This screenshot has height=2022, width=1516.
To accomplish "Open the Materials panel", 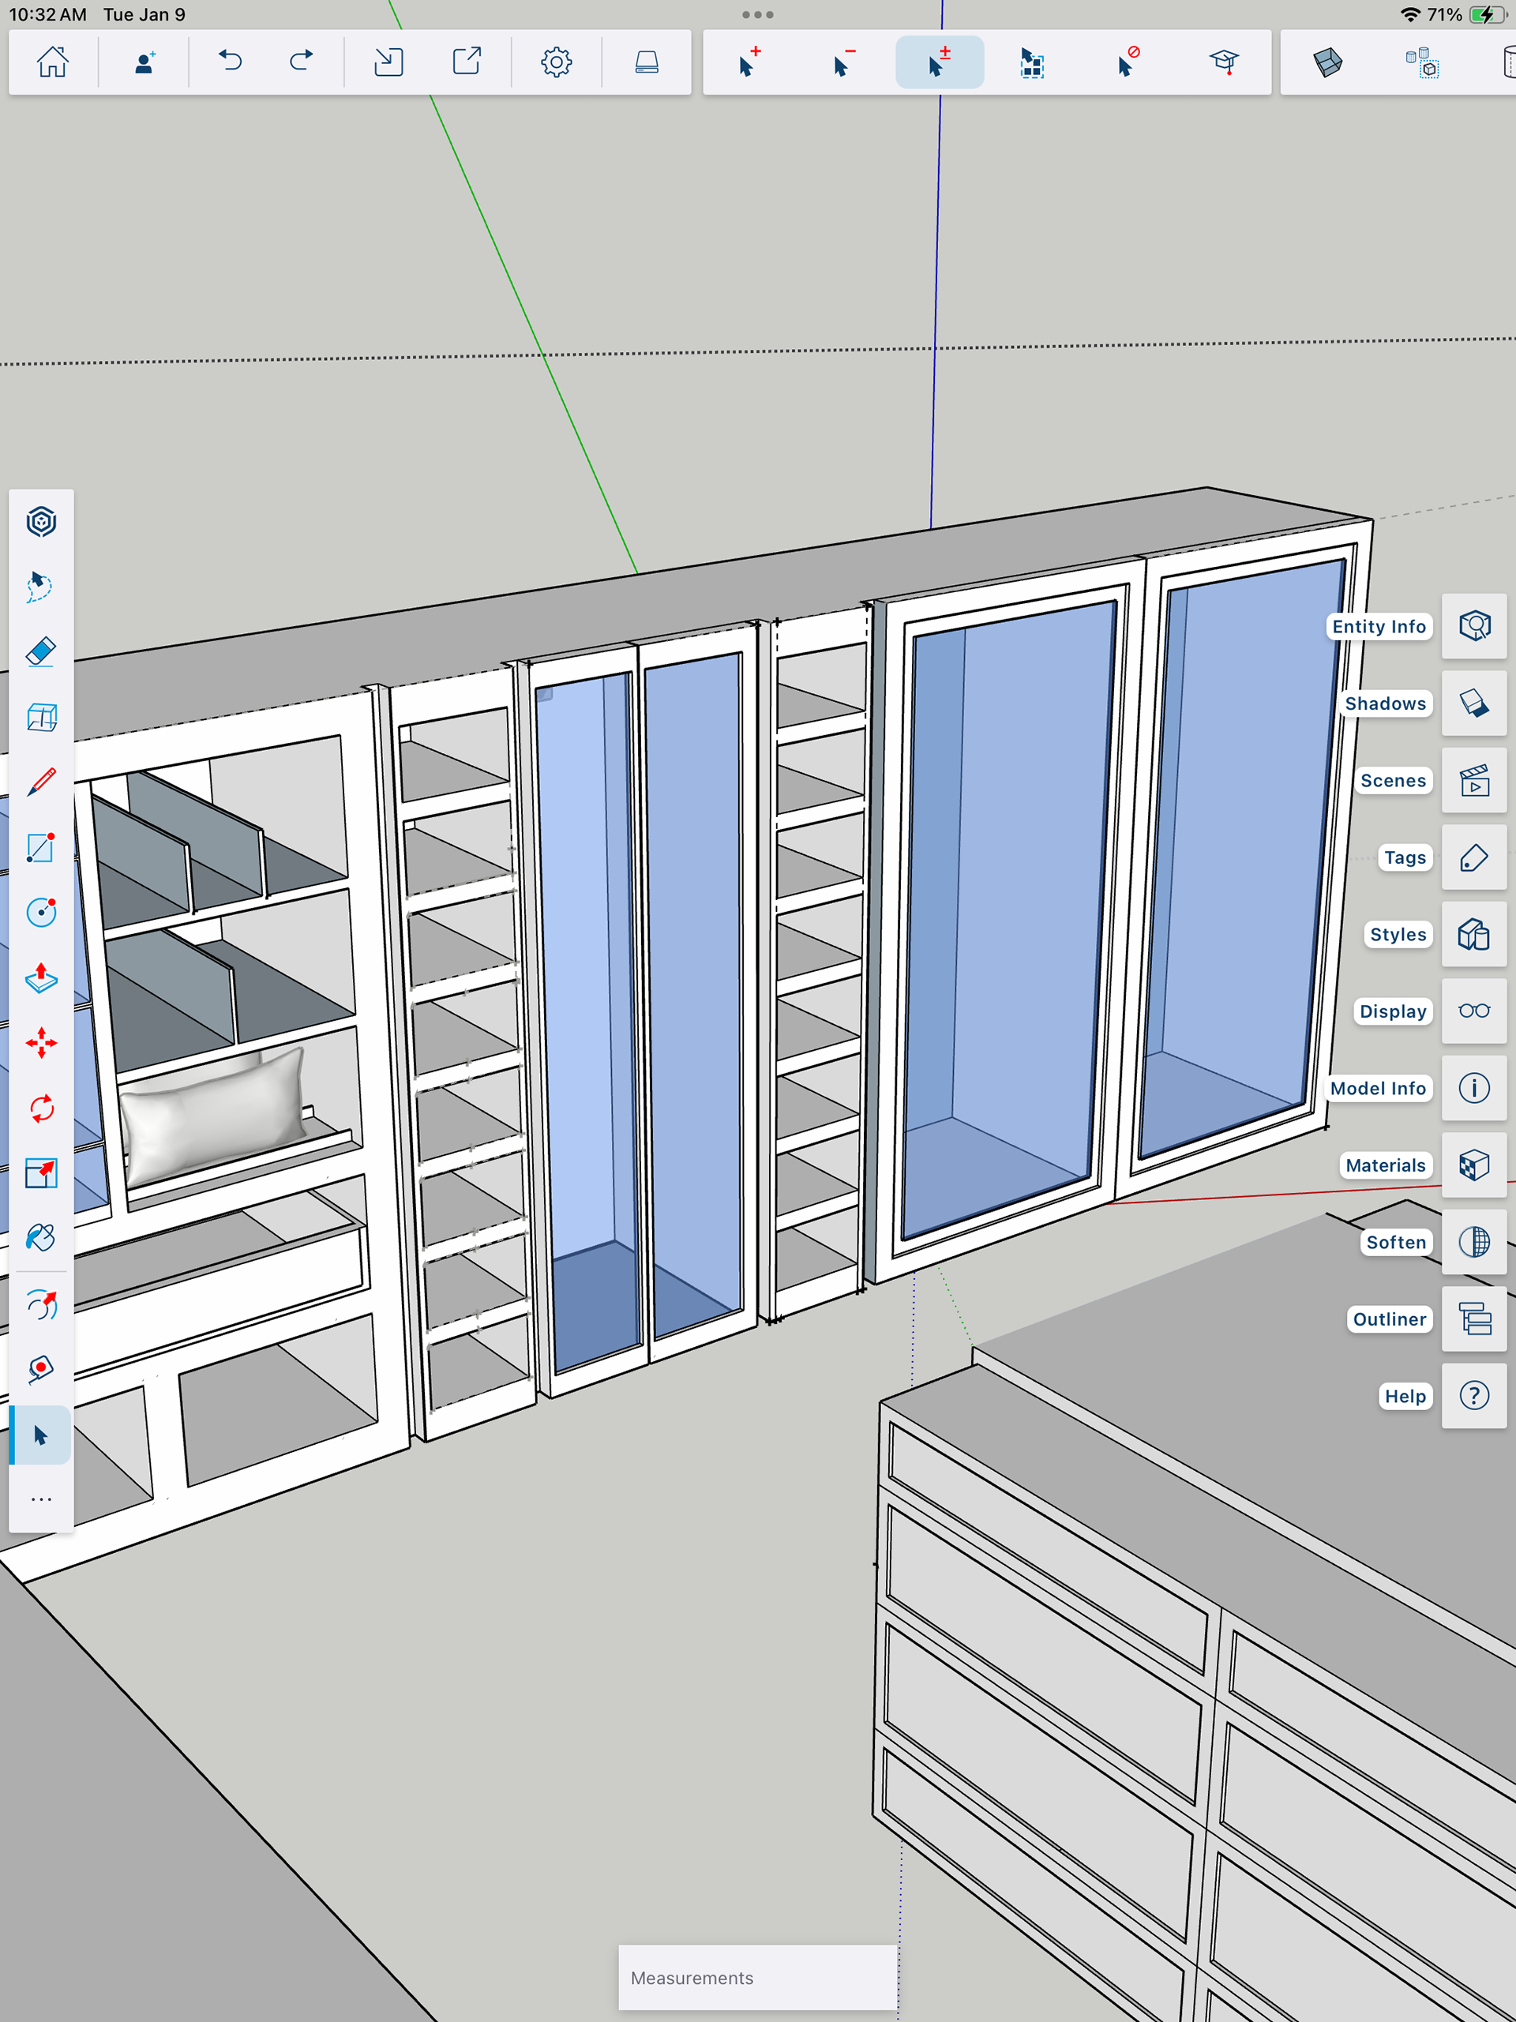I will (x=1473, y=1165).
